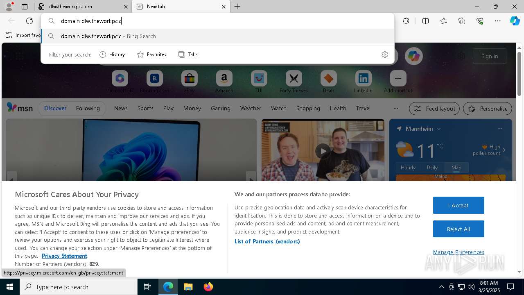The image size is (524, 295).
Task: Open weather card more options
Action: [x=499, y=129]
